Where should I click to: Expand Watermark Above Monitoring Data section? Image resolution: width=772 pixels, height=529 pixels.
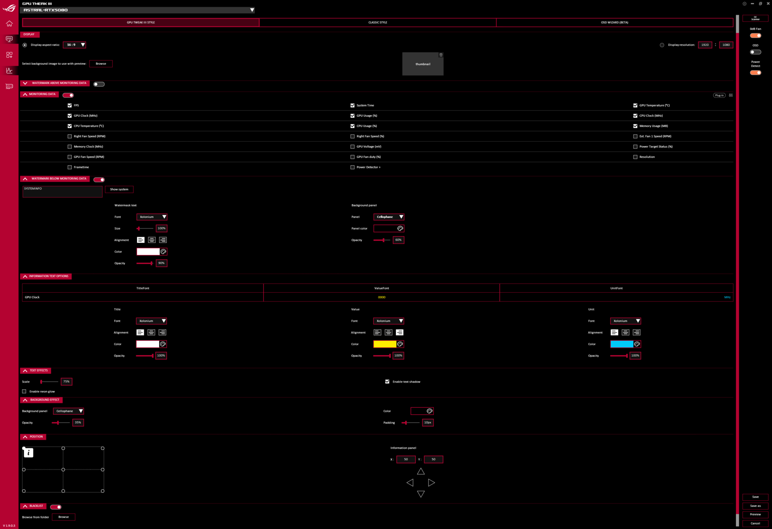tap(25, 83)
